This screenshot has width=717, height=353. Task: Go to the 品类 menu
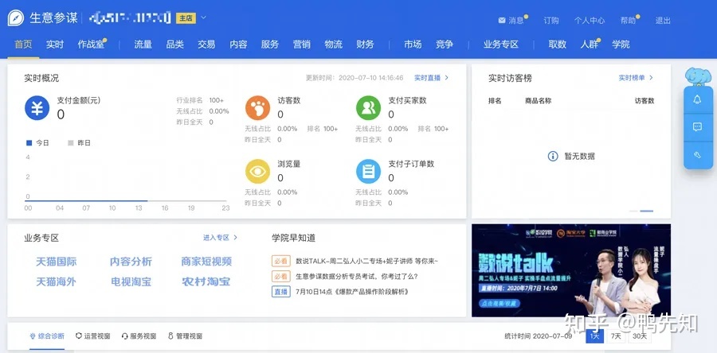(x=174, y=45)
